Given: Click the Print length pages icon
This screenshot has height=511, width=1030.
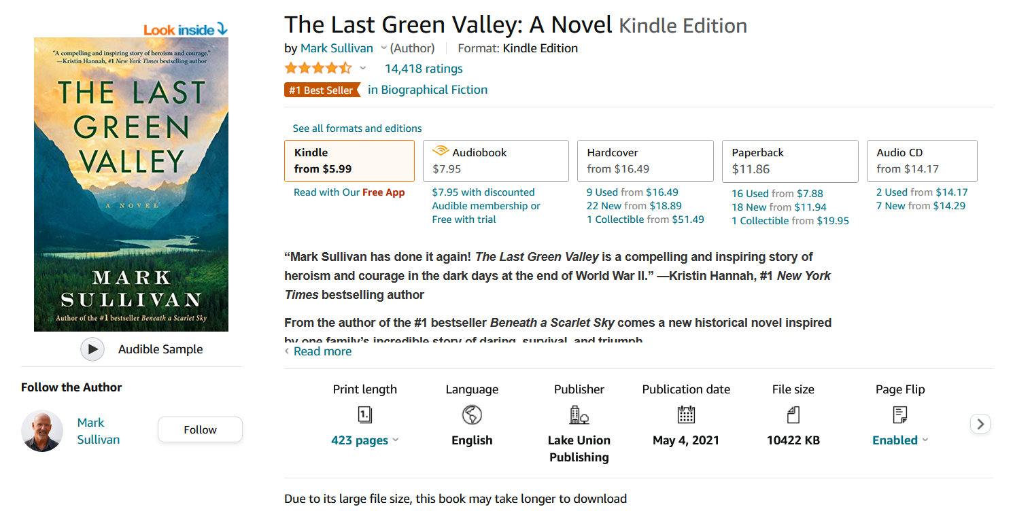Looking at the screenshot, I should tap(365, 415).
